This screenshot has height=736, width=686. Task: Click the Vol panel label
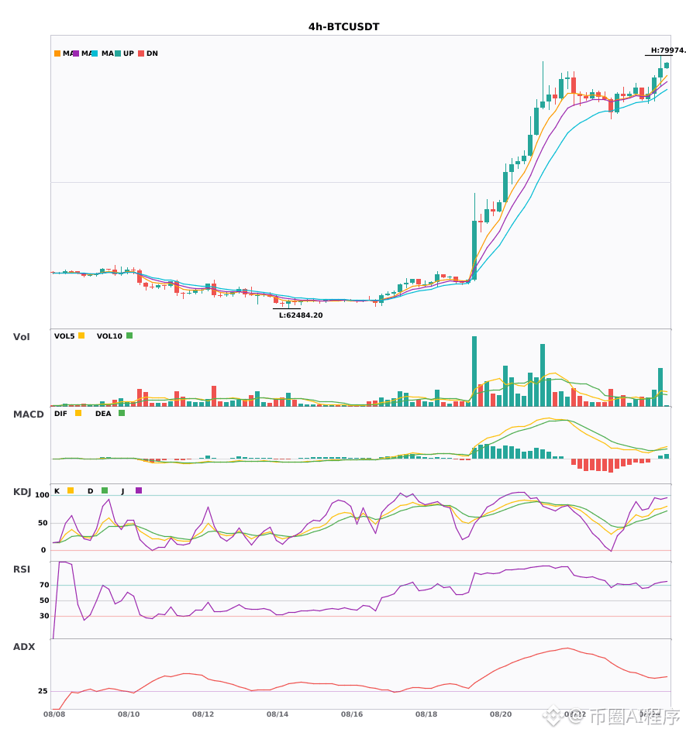pyautogui.click(x=21, y=337)
